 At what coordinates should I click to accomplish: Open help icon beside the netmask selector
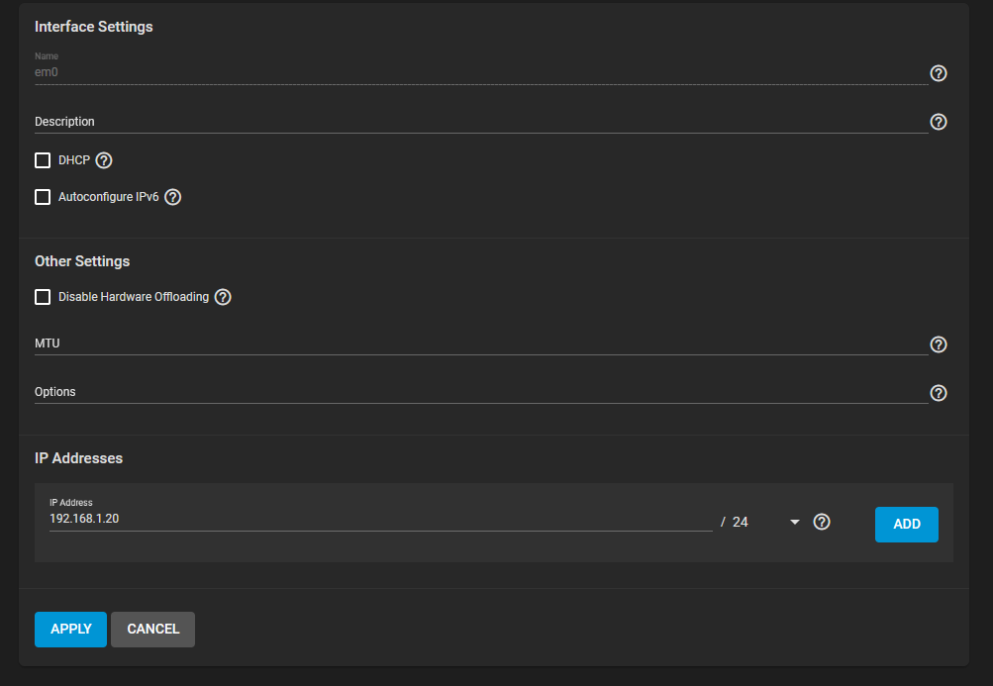(x=822, y=522)
